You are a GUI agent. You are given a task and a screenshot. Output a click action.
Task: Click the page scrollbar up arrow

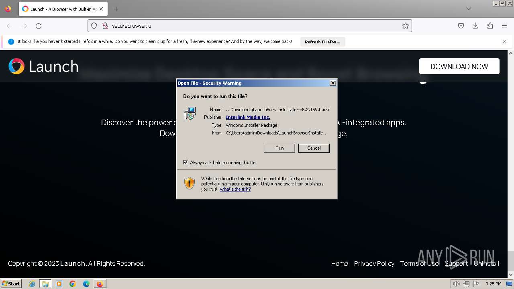(x=511, y=53)
